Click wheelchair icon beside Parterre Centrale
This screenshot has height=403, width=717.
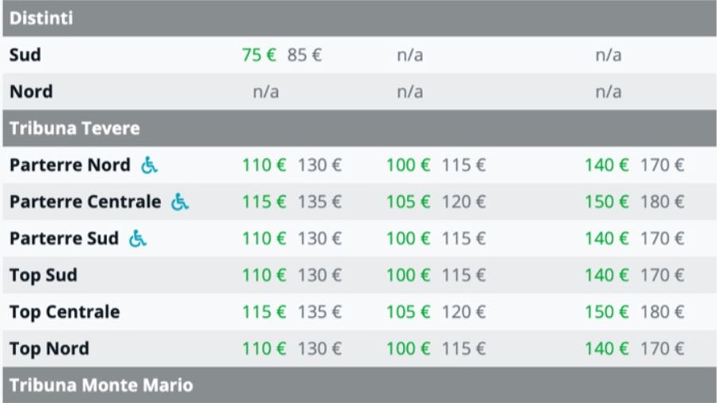180,202
